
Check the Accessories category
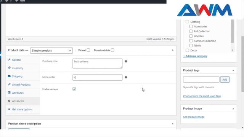point(191,26)
